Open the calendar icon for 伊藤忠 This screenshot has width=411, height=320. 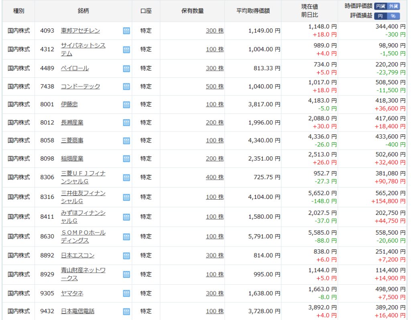coord(126,105)
